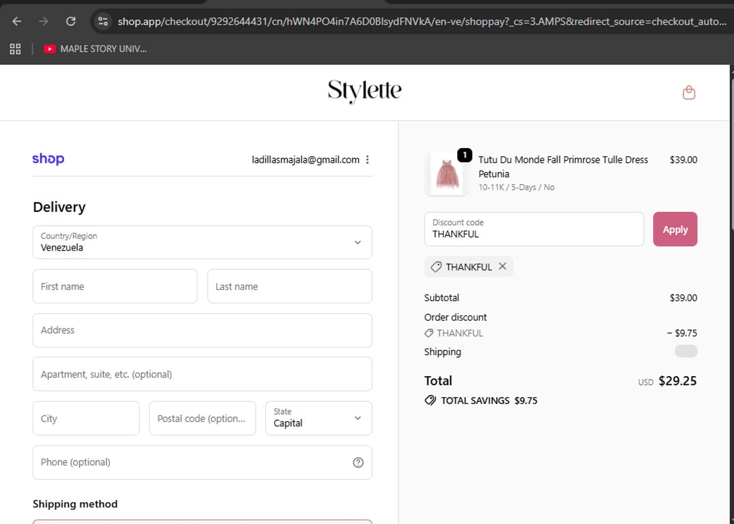Click the Total Savings tag icon
Image resolution: width=734 pixels, height=524 pixels.
(430, 400)
